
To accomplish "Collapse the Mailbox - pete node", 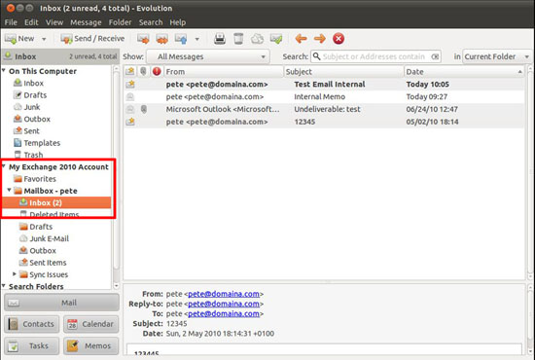I will pyautogui.click(x=9, y=190).
